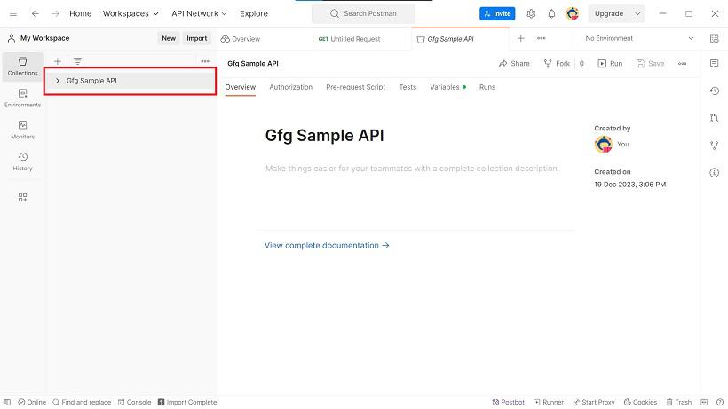Open the API Network dropdown
This screenshot has height=409, width=728.
(x=199, y=13)
